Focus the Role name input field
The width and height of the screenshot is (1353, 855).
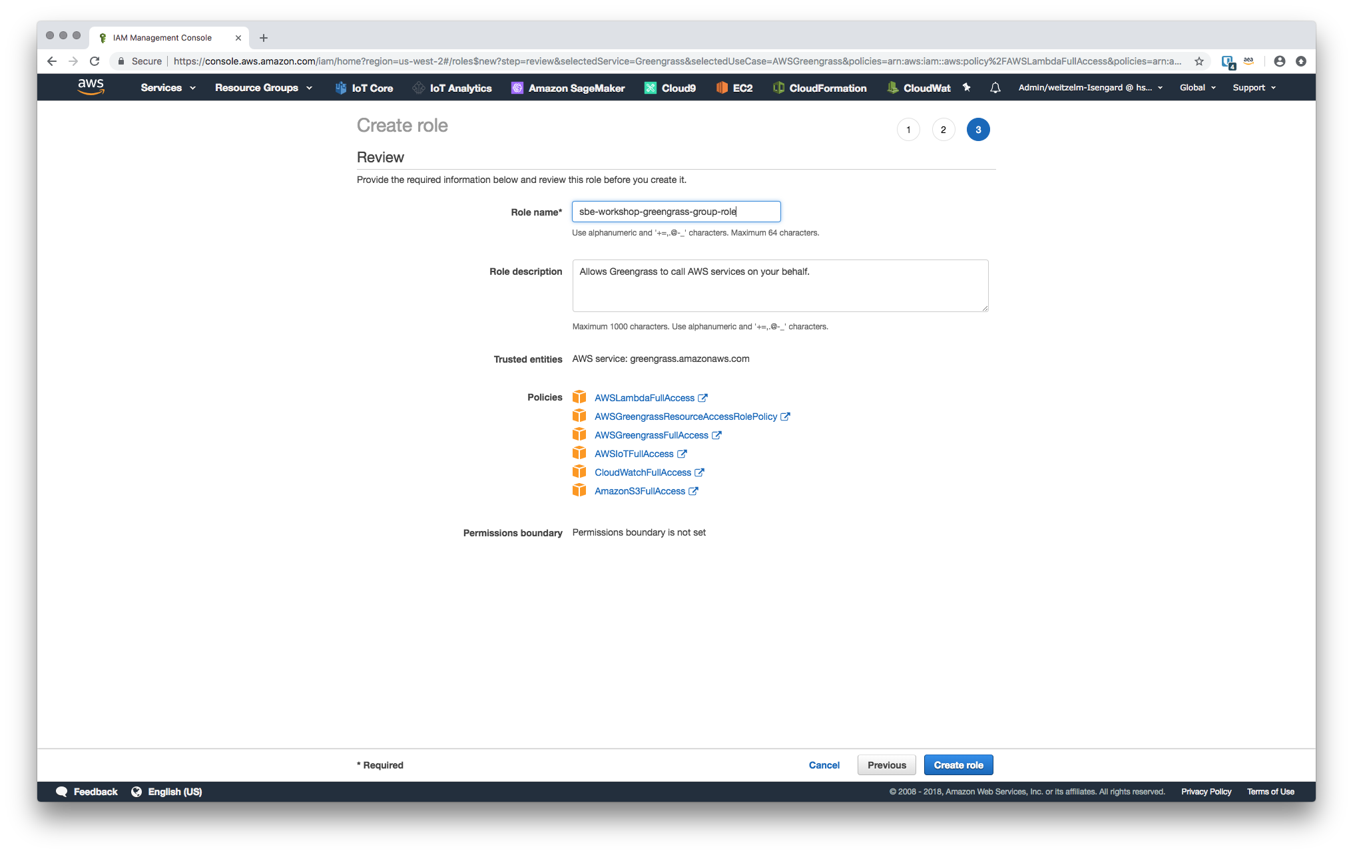point(676,212)
